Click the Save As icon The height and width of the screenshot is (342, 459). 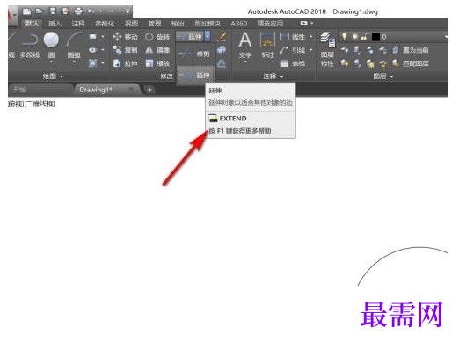tap(65, 11)
